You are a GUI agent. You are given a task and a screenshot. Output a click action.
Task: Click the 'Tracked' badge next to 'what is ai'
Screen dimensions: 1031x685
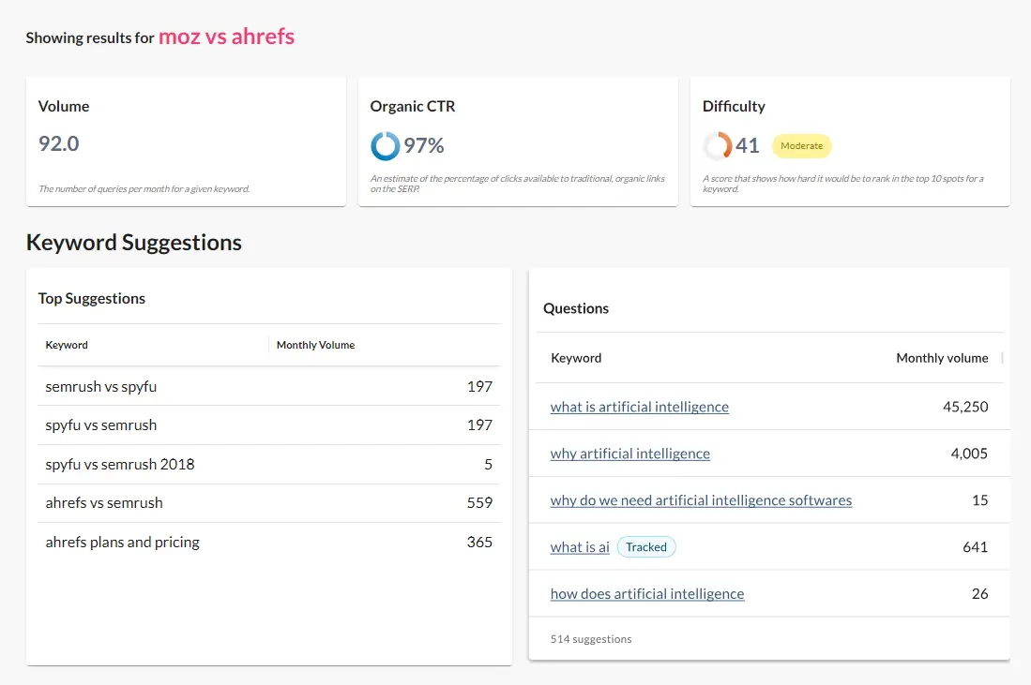(x=646, y=546)
